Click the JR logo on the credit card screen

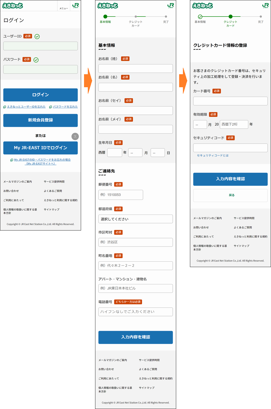coord(265,6)
